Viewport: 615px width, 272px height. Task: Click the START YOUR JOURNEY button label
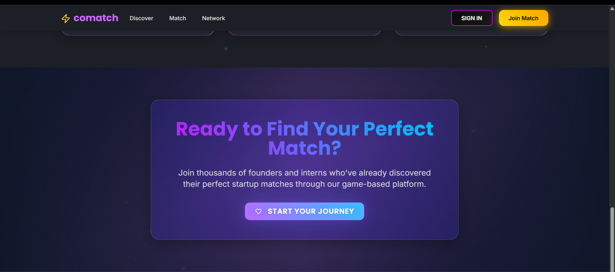[311, 211]
